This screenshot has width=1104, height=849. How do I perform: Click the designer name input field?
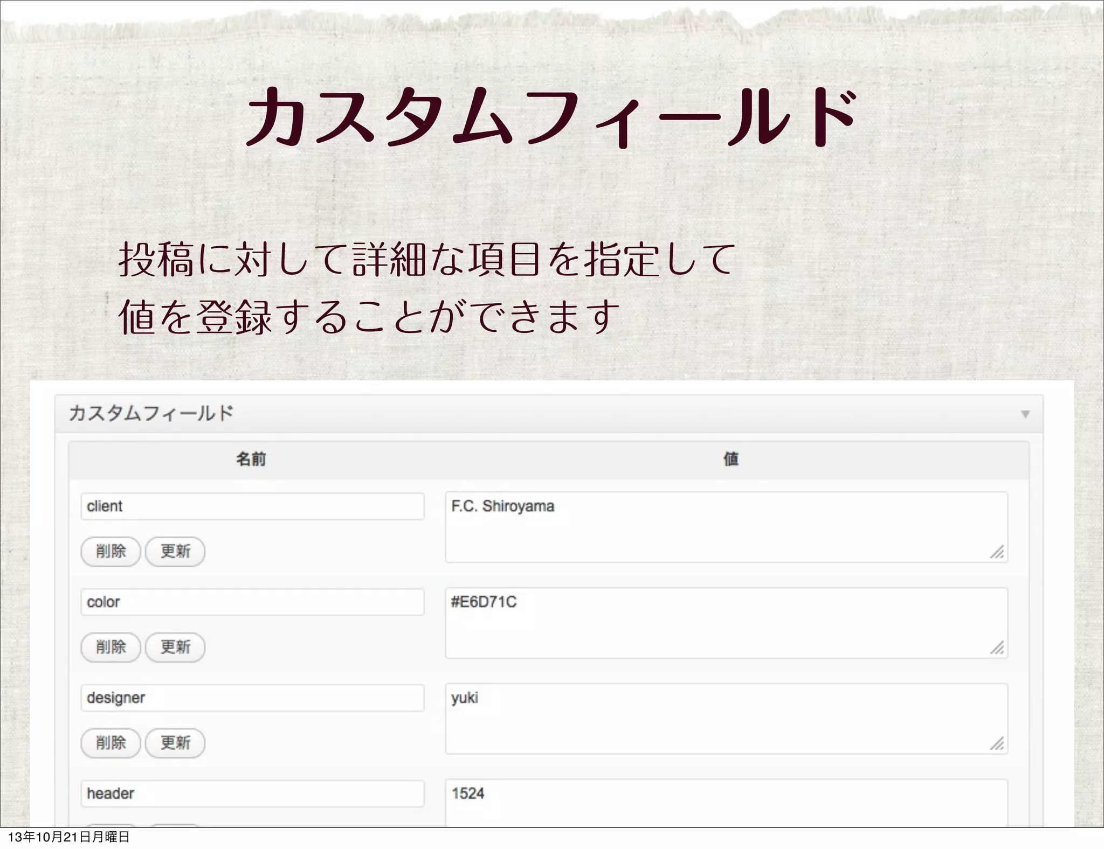[x=252, y=698]
